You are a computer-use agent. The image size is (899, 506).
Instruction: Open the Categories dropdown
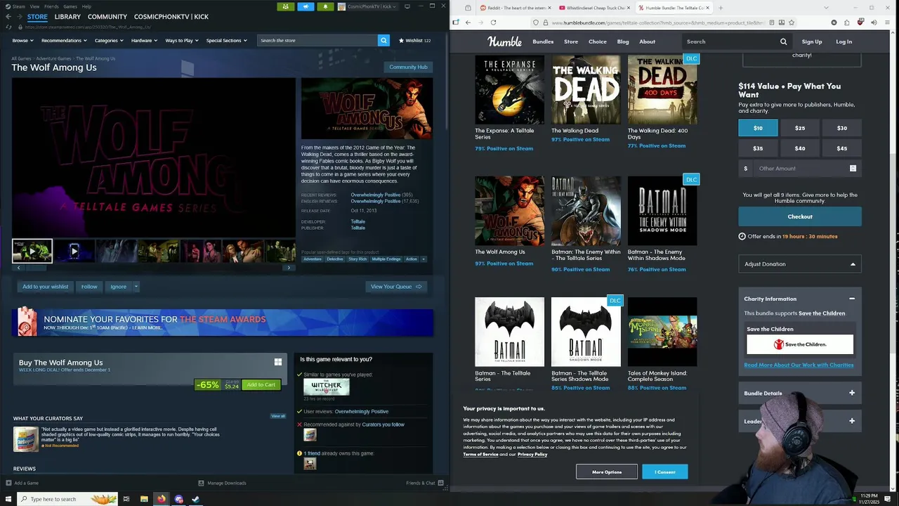(109, 40)
